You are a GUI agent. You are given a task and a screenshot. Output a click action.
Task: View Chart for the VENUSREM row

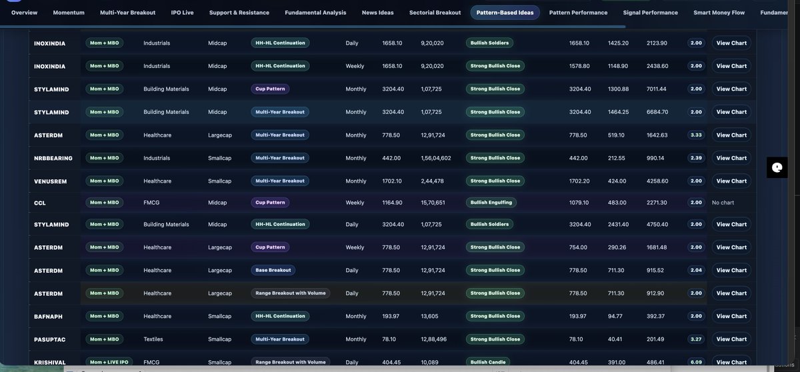pyautogui.click(x=731, y=181)
